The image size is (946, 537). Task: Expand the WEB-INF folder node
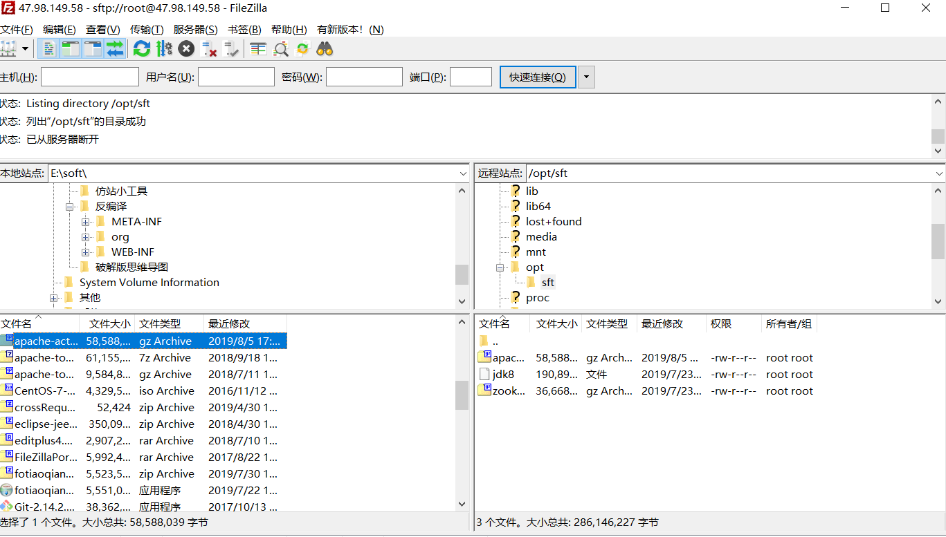(85, 252)
